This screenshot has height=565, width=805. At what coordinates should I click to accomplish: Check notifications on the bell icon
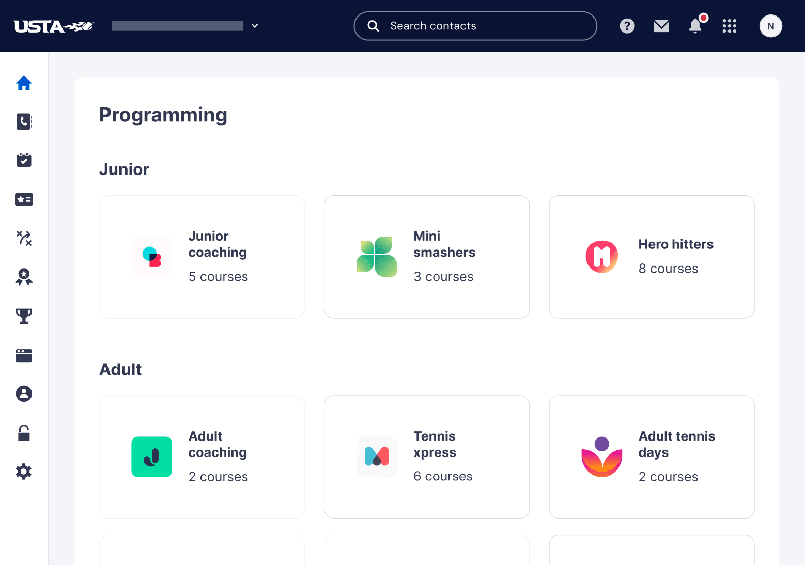coord(695,26)
